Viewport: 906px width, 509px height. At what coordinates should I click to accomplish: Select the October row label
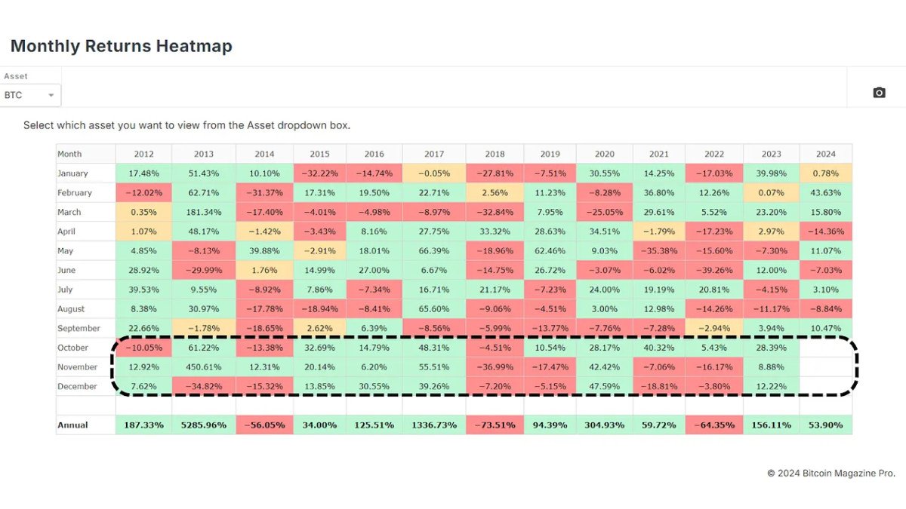(x=73, y=348)
